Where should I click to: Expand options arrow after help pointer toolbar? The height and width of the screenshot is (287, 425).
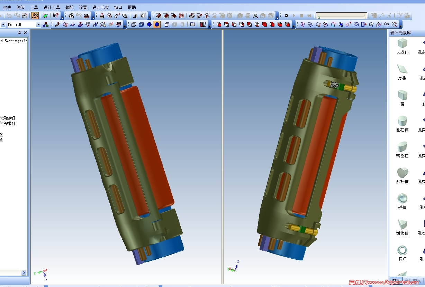[x=62, y=17]
